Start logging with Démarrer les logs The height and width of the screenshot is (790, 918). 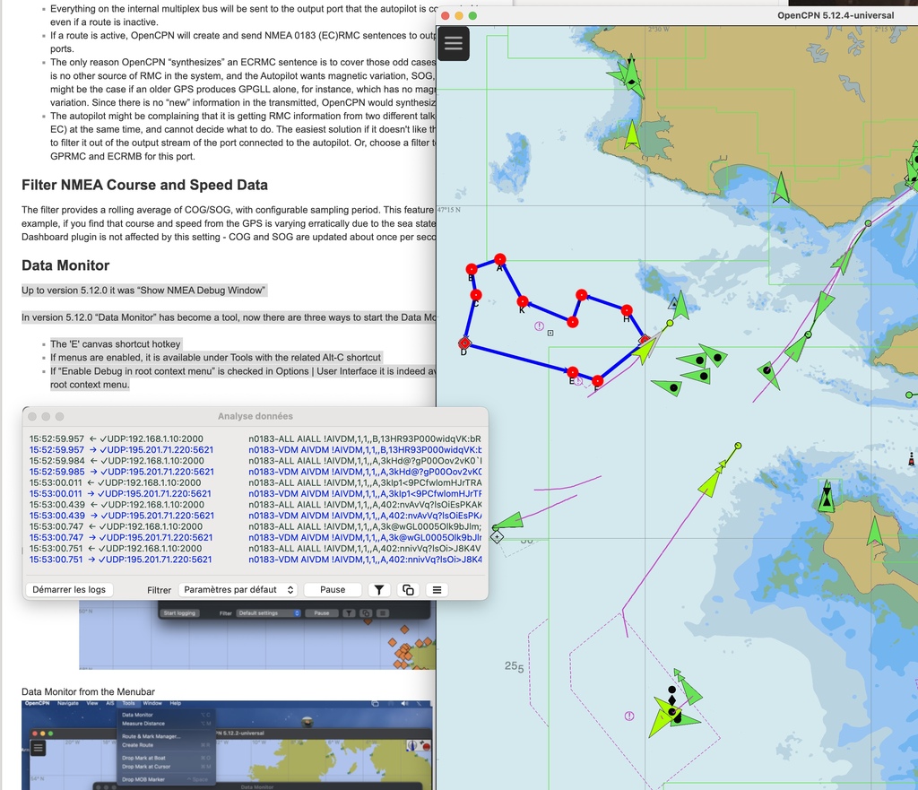[x=69, y=590]
